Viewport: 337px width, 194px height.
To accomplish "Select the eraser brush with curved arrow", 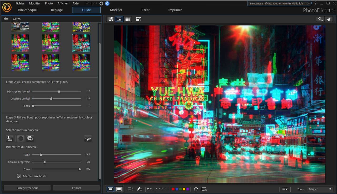I will pyautogui.click(x=30, y=138).
